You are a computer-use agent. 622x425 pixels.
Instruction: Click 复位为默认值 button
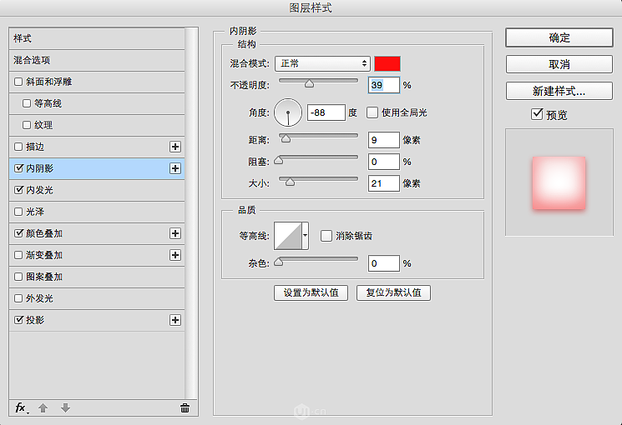click(393, 292)
